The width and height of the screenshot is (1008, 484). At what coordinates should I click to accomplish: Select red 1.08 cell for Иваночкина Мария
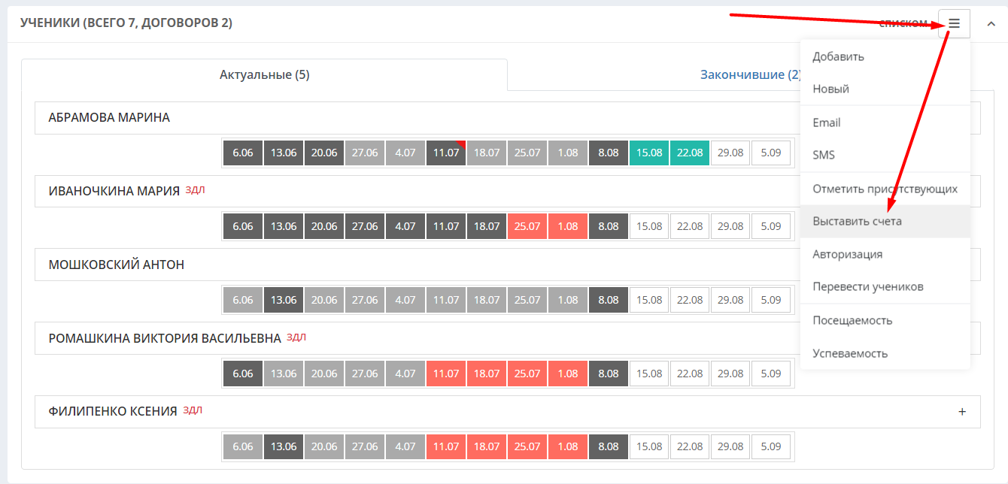coord(568,226)
